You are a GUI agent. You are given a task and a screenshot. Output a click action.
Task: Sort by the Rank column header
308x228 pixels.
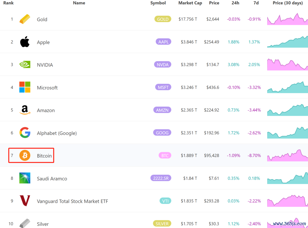[8, 3]
